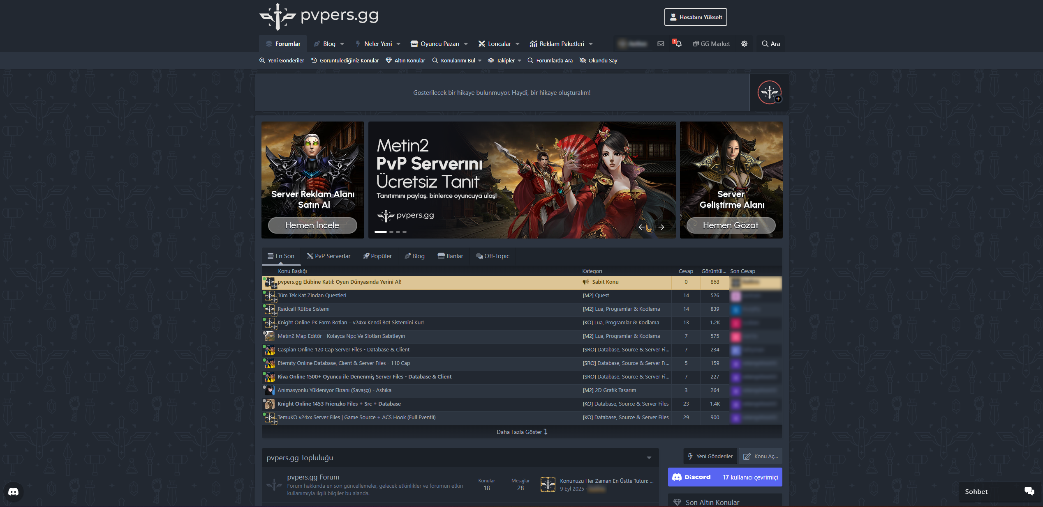
Task: Open topic Tüm Tek Kat Zindan Questleri
Action: click(312, 296)
